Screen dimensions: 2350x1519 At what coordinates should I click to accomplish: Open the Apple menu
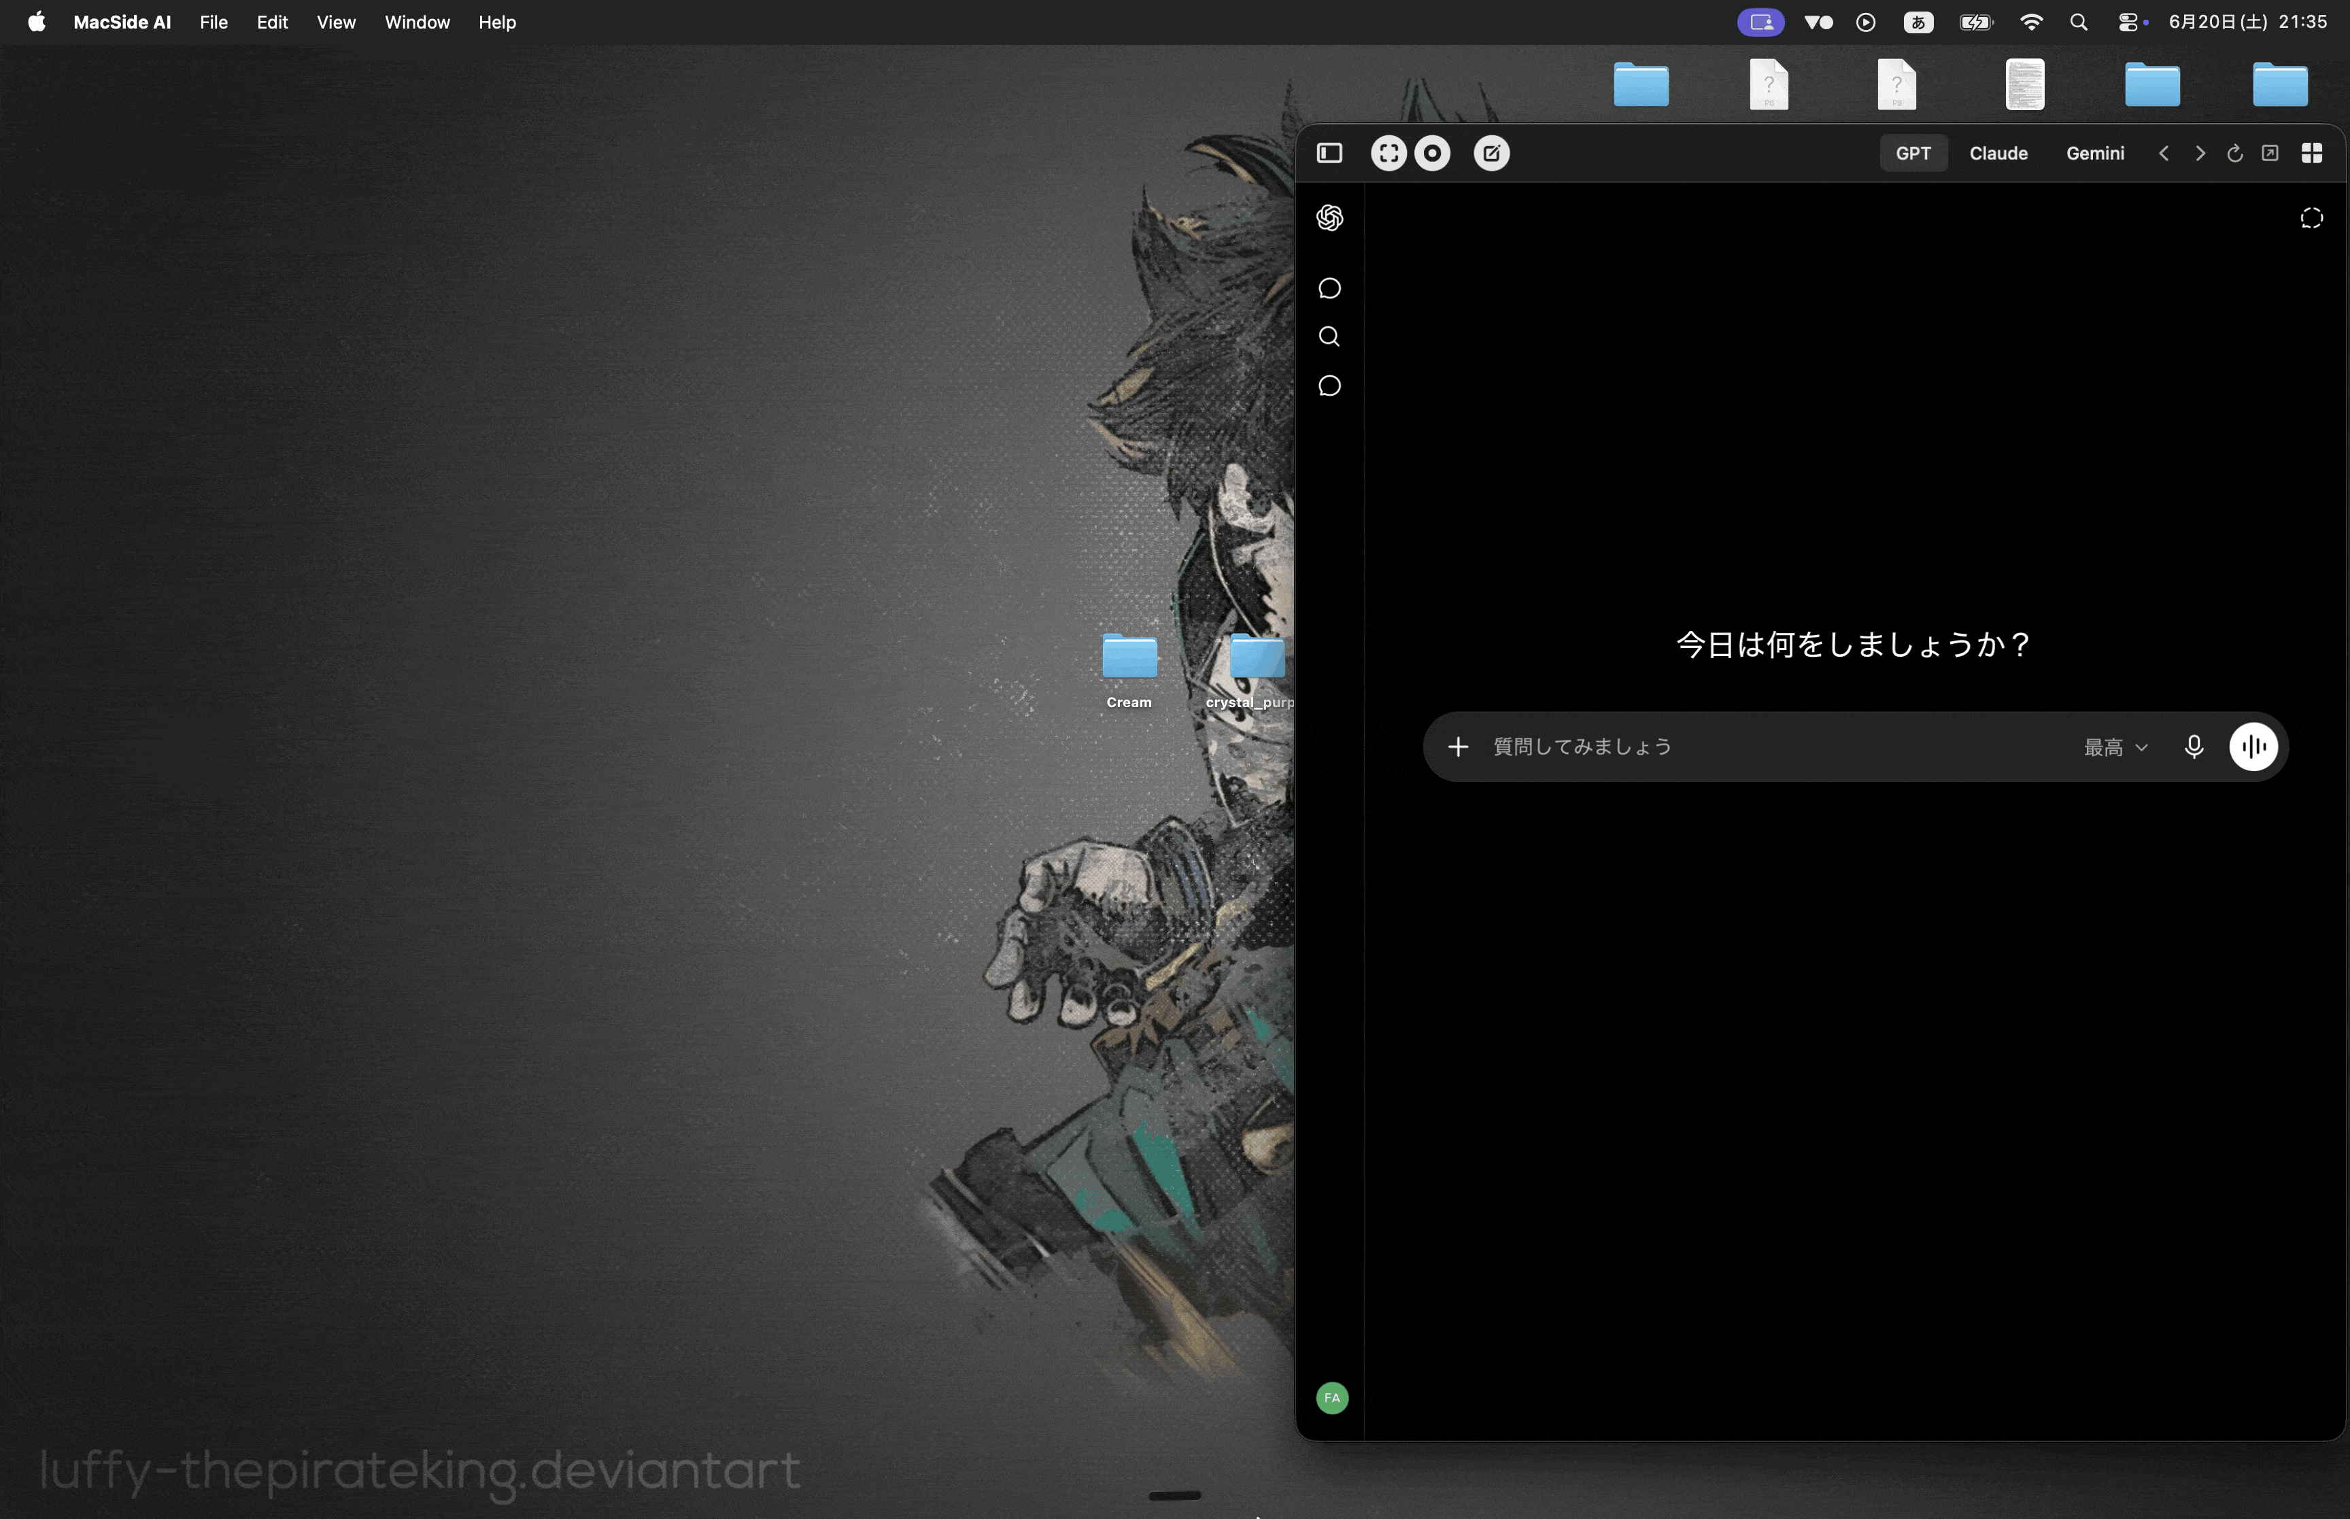(37, 22)
